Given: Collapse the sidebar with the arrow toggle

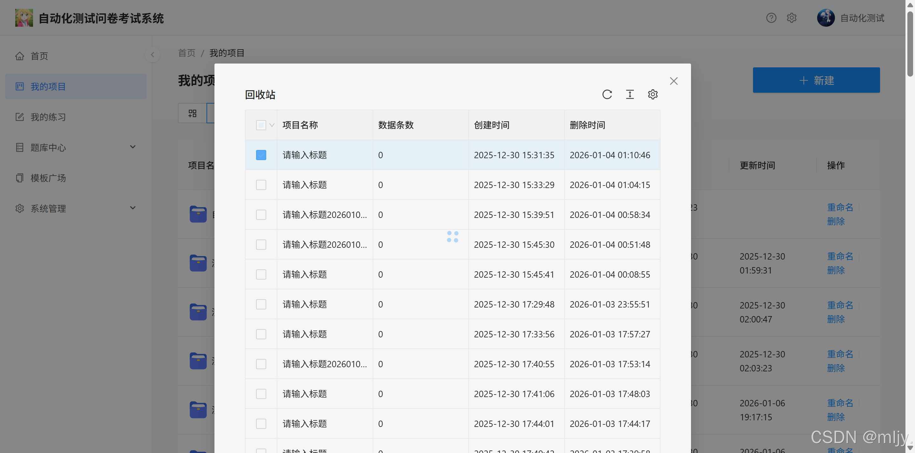Looking at the screenshot, I should [152, 55].
